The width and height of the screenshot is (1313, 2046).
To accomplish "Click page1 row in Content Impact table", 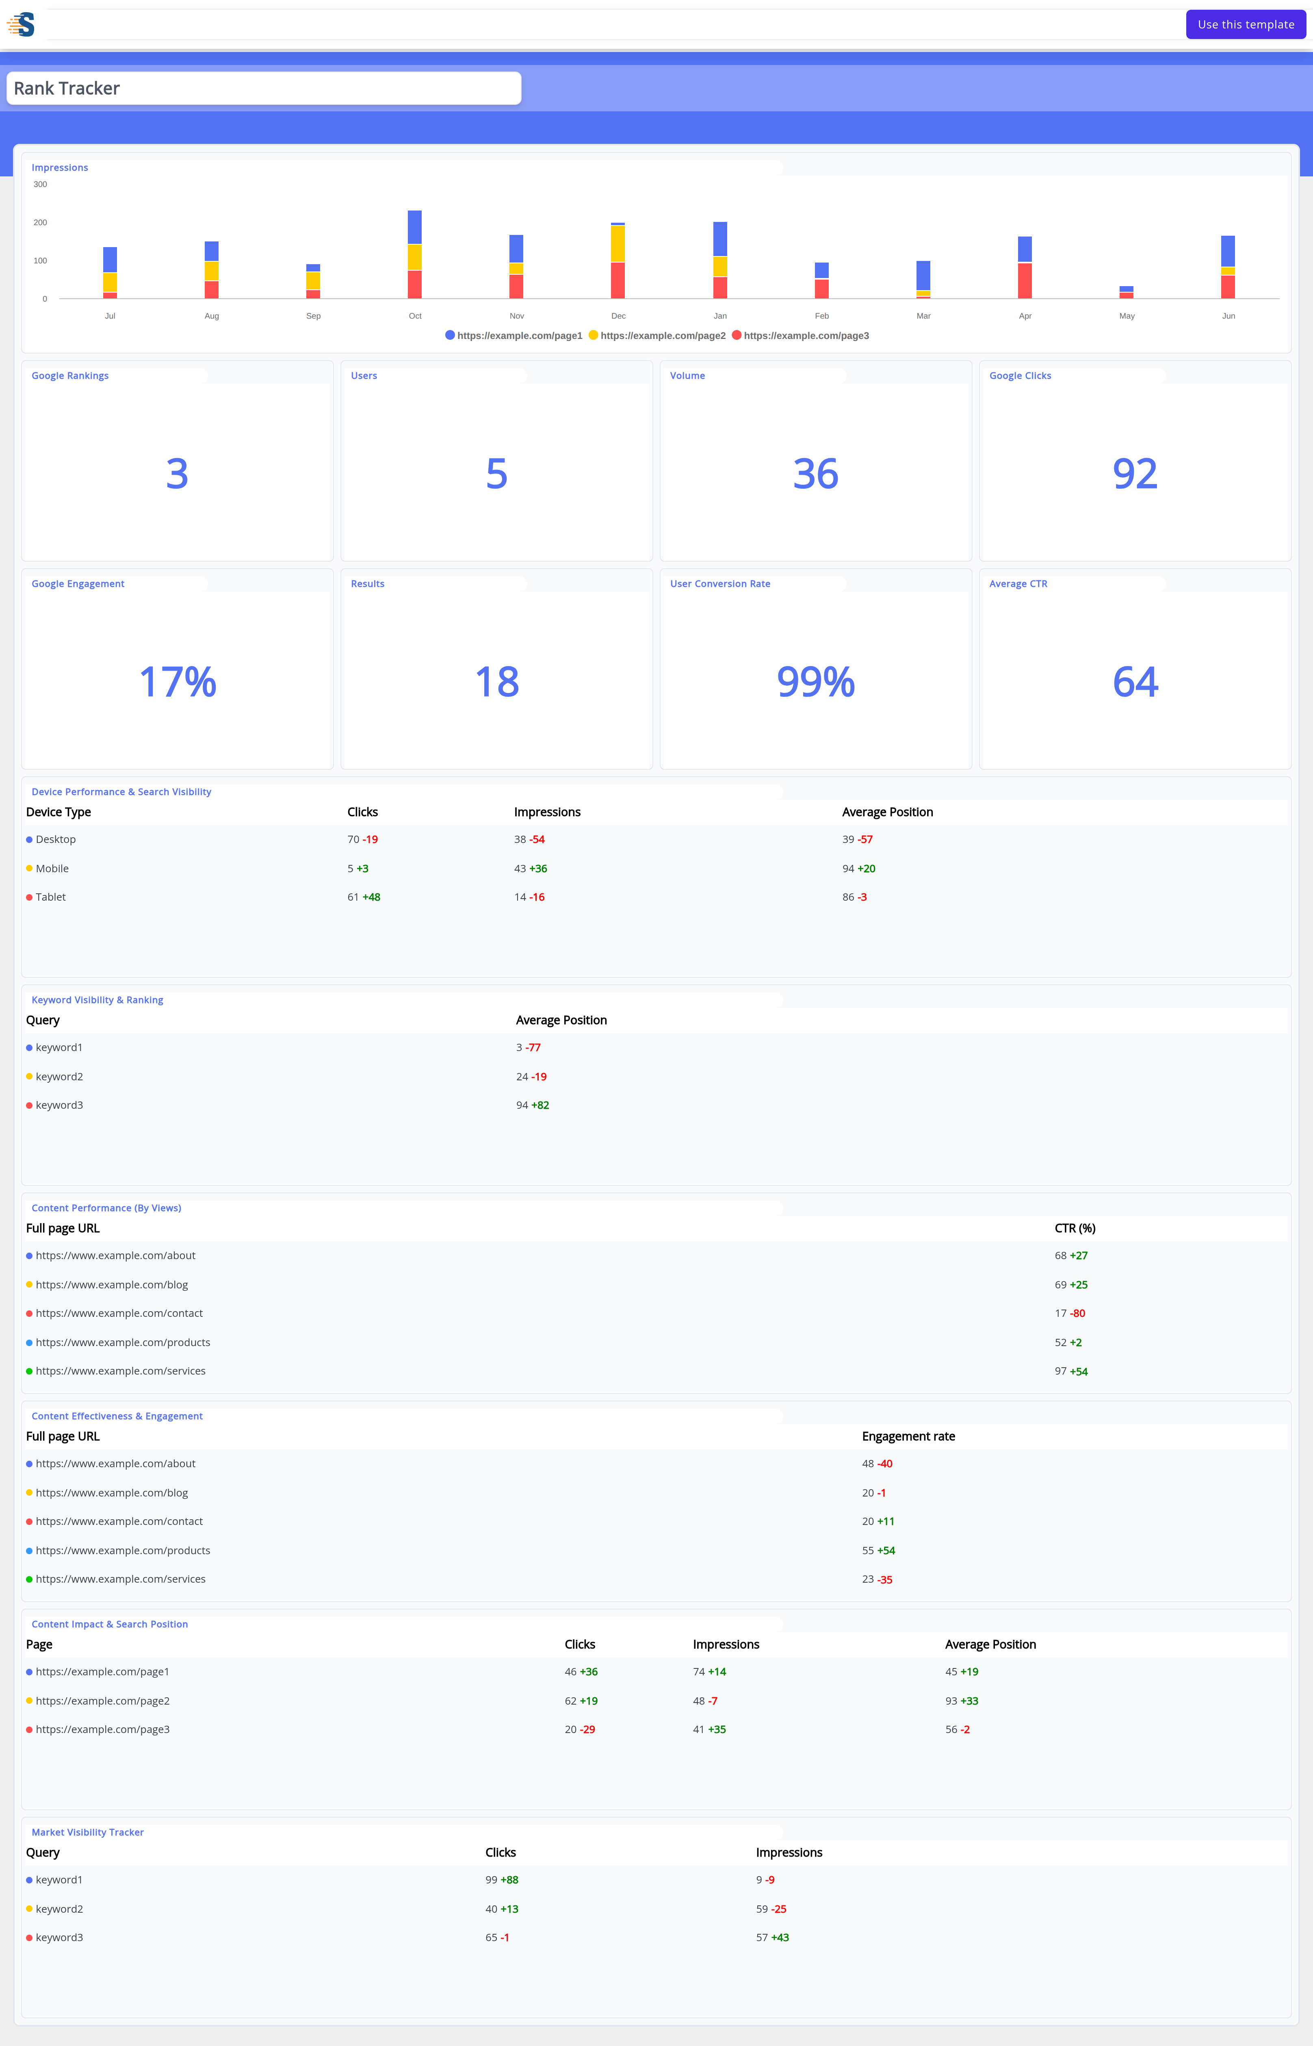I will click(655, 1672).
